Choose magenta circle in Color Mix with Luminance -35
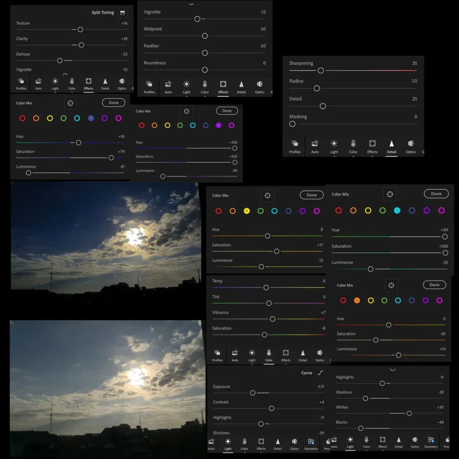The width and height of the screenshot is (459, 459). click(x=442, y=211)
